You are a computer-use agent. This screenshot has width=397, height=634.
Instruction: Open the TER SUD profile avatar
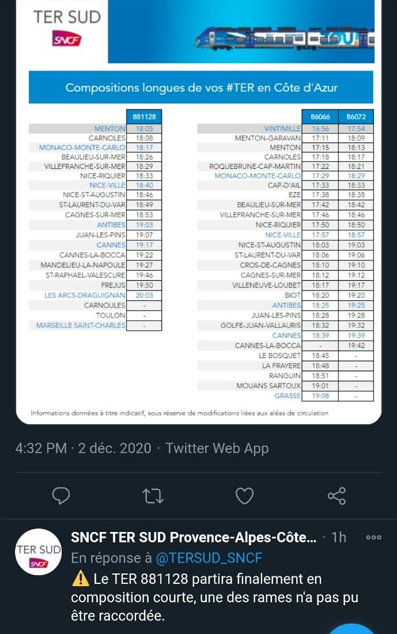point(39,552)
